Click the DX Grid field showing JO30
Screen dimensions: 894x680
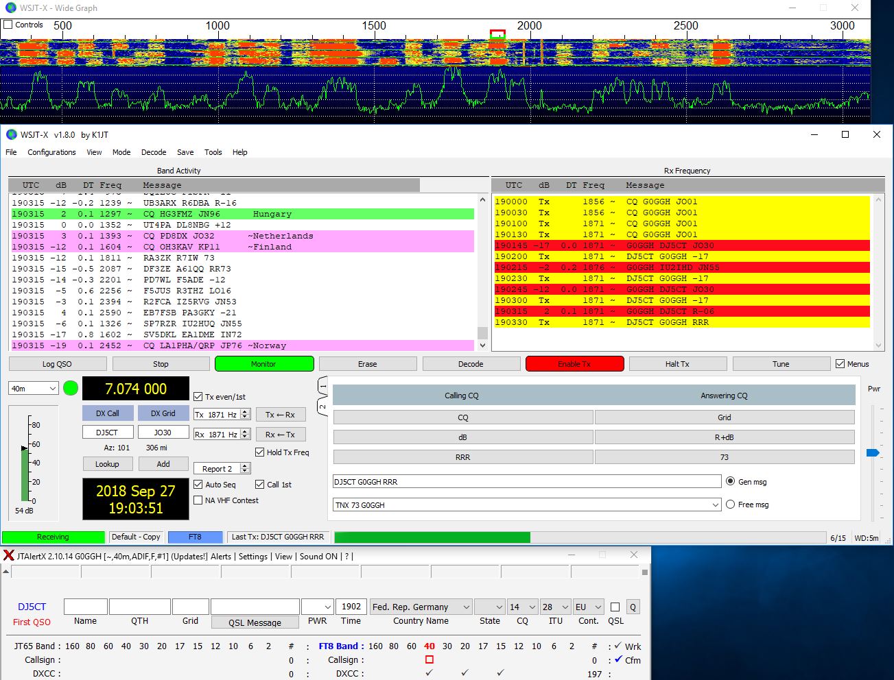click(163, 433)
